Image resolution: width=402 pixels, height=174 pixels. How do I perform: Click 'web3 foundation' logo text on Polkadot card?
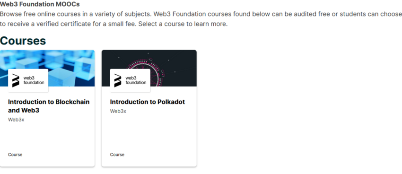(136, 80)
